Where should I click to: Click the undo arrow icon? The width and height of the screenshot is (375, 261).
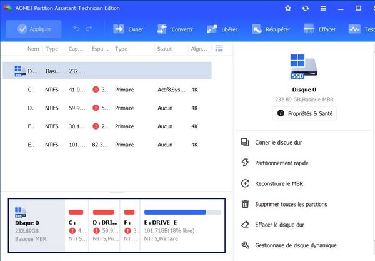click(76, 29)
